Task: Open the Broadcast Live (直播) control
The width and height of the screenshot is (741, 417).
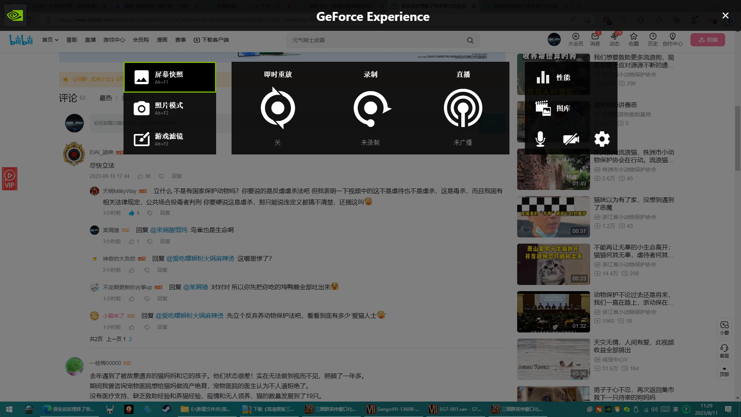Action: pos(463,108)
